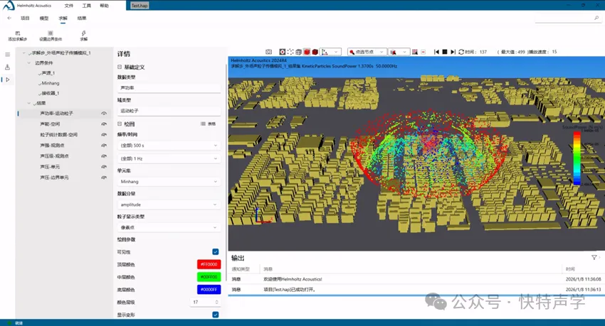
Task: Toggle visibility of 声功率-运动粒子 result
Action: point(104,114)
